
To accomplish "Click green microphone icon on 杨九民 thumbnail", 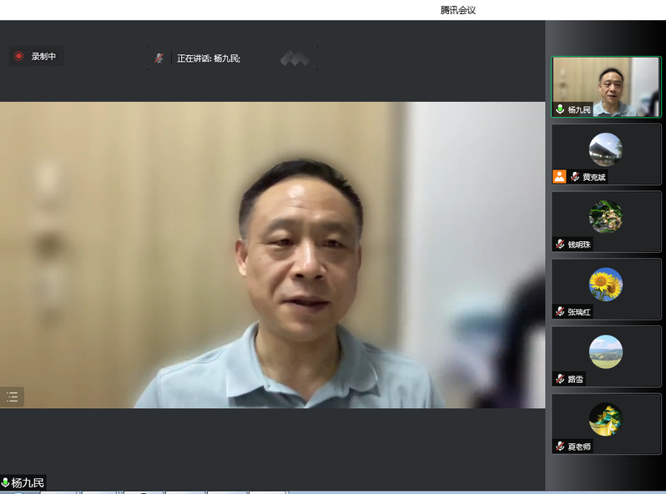I will point(560,109).
